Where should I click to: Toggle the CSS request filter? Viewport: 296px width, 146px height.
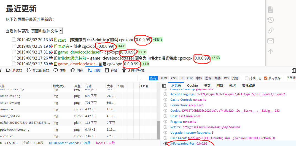point(174,78)
